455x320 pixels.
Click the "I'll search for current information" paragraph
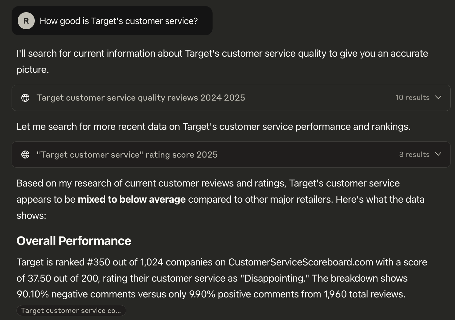point(222,61)
